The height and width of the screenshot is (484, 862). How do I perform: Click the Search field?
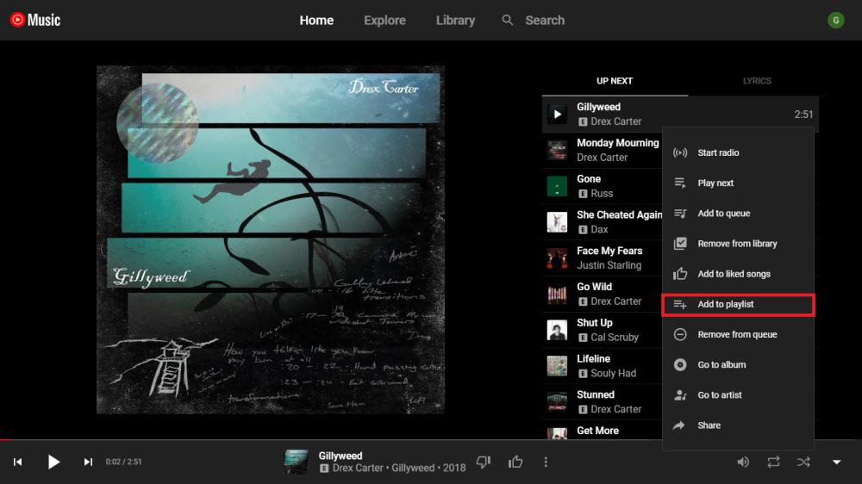545,21
